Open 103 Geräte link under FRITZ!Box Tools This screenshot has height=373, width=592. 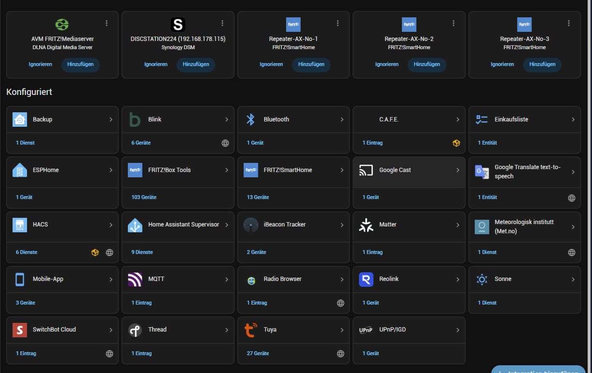(144, 197)
